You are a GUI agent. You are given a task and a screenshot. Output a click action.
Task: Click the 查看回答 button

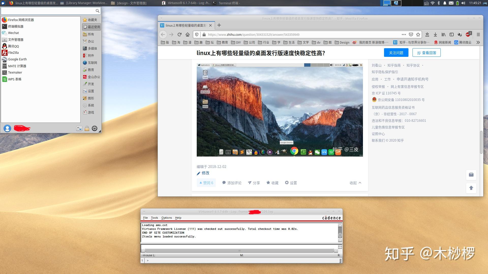pyautogui.click(x=426, y=53)
